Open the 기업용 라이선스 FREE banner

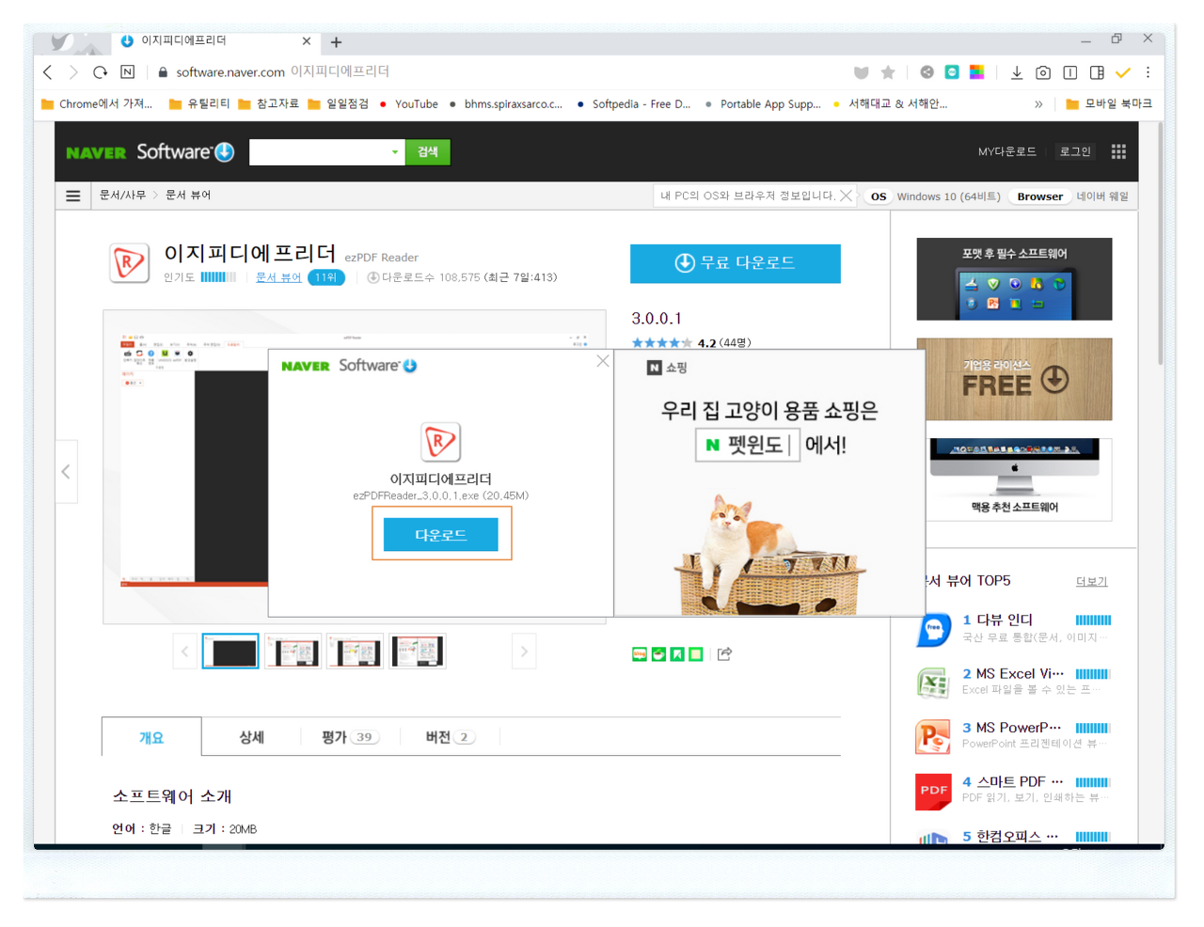click(x=1014, y=379)
